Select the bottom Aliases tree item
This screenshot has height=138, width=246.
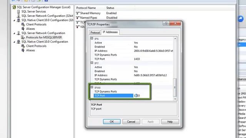(x=30, y=50)
